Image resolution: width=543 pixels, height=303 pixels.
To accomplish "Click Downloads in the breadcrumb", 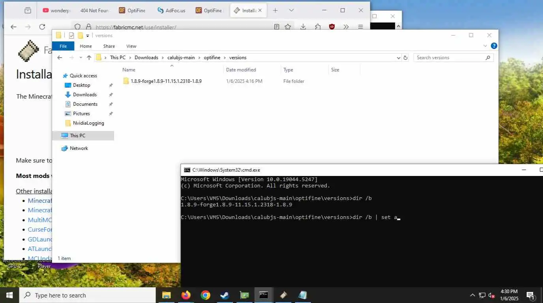I will click(x=146, y=58).
